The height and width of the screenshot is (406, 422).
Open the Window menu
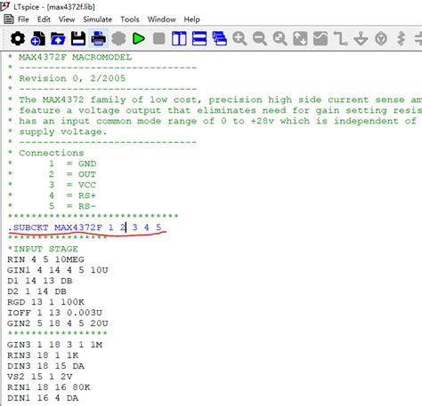(161, 20)
